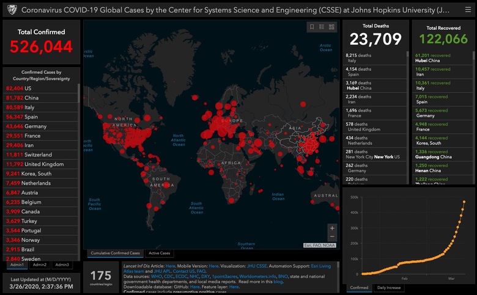The width and height of the screenshot is (477, 295).
Task: Switch chart to Daily Increase tab
Action: (x=389, y=288)
